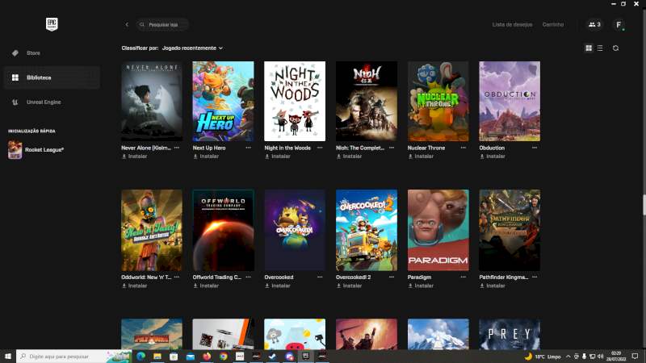Open Google Chrome from the taskbar
This screenshot has width=646, height=363.
pos(224,357)
